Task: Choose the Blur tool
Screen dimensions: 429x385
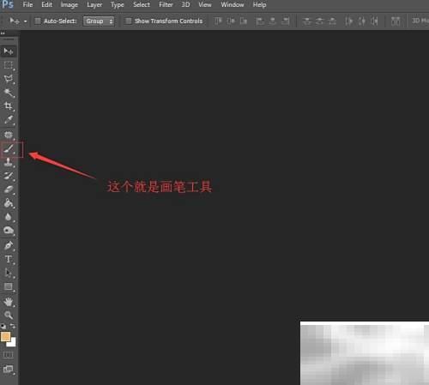Action: 9,217
